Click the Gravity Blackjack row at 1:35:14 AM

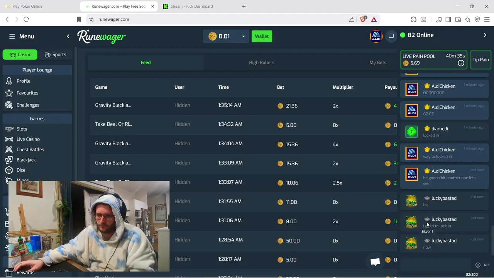(244, 105)
